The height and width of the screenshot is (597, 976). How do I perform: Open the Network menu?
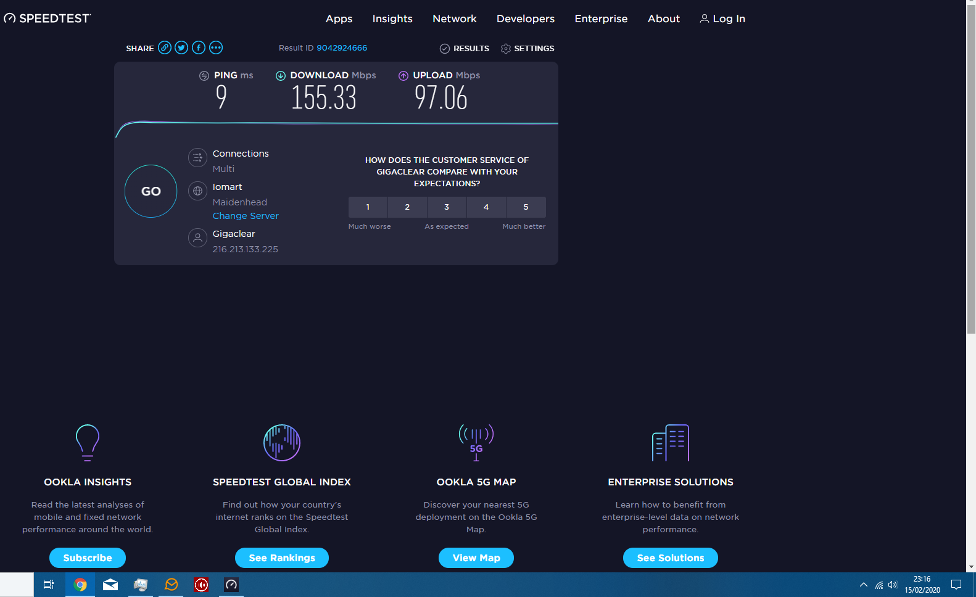tap(455, 19)
